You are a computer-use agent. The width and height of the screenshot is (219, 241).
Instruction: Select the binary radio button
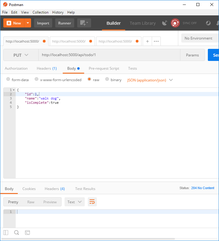tap(107, 79)
